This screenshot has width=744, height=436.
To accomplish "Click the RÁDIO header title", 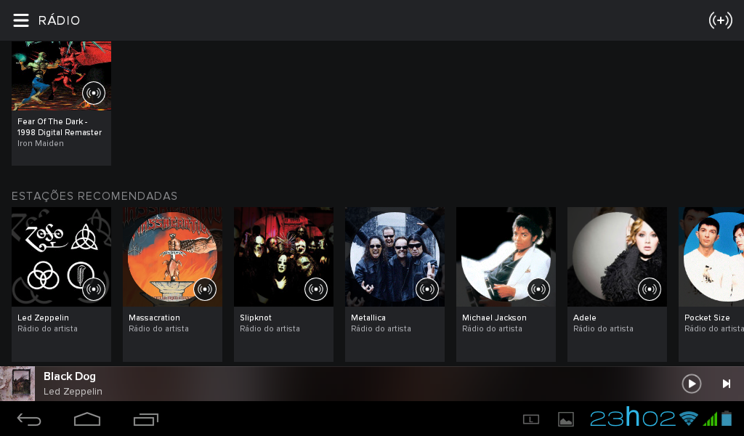I will point(60,20).
